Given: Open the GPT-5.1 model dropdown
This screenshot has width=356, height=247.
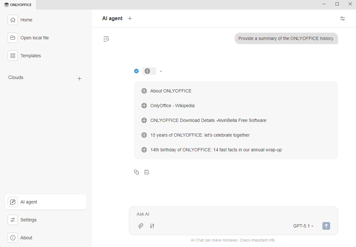Looking at the screenshot, I should [303, 226].
